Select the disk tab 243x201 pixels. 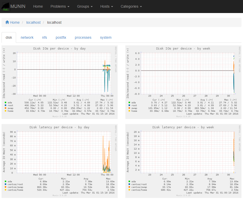[9, 37]
